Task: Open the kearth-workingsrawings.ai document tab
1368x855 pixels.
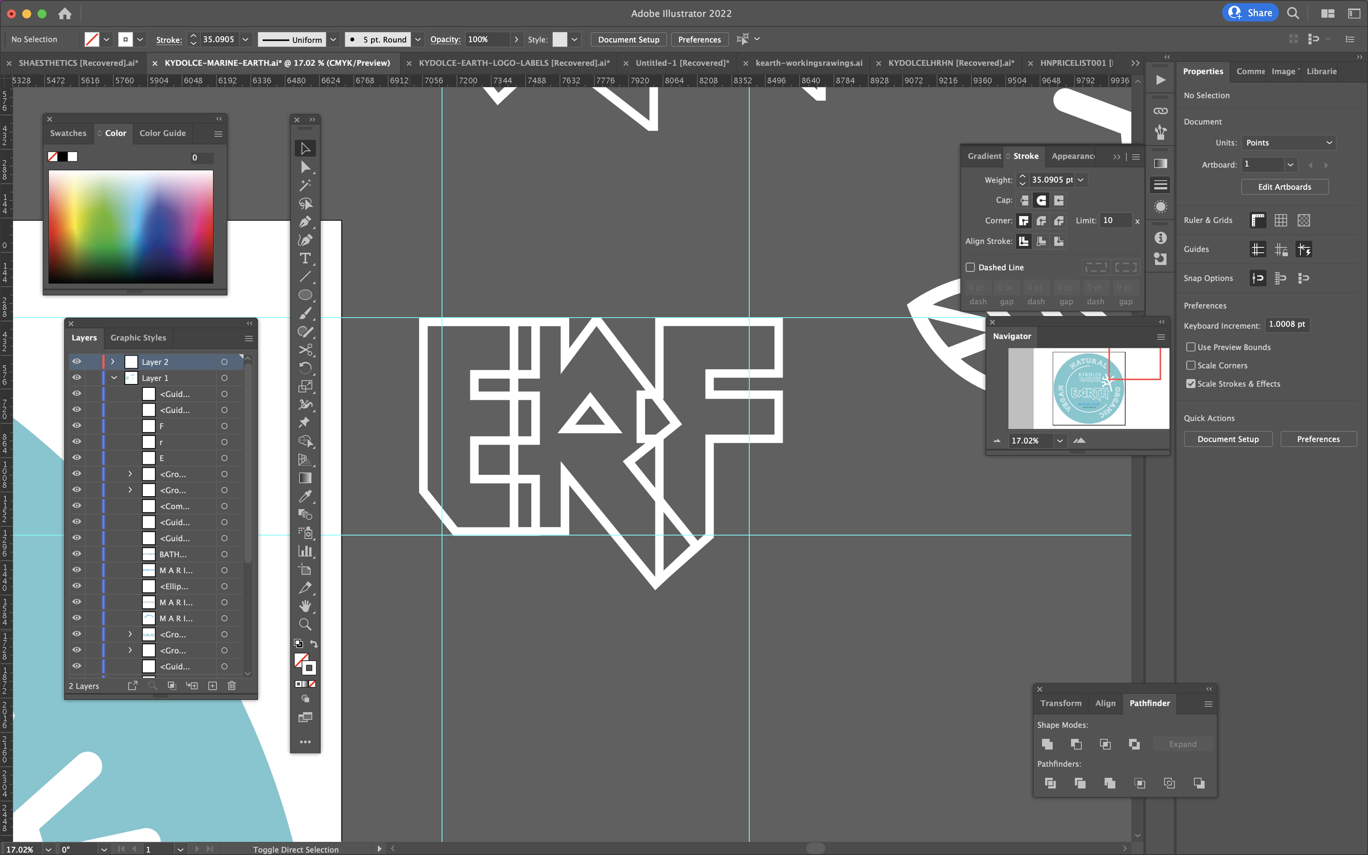Action: click(x=809, y=63)
